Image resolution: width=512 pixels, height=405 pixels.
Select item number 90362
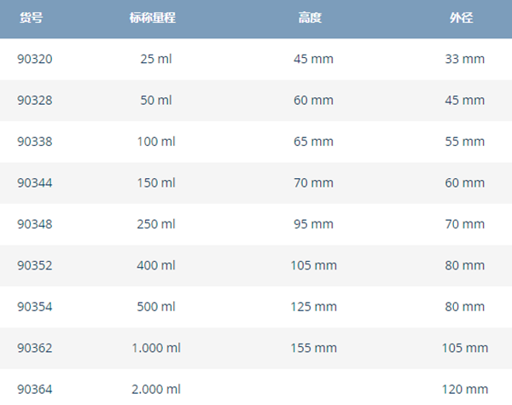click(x=35, y=348)
